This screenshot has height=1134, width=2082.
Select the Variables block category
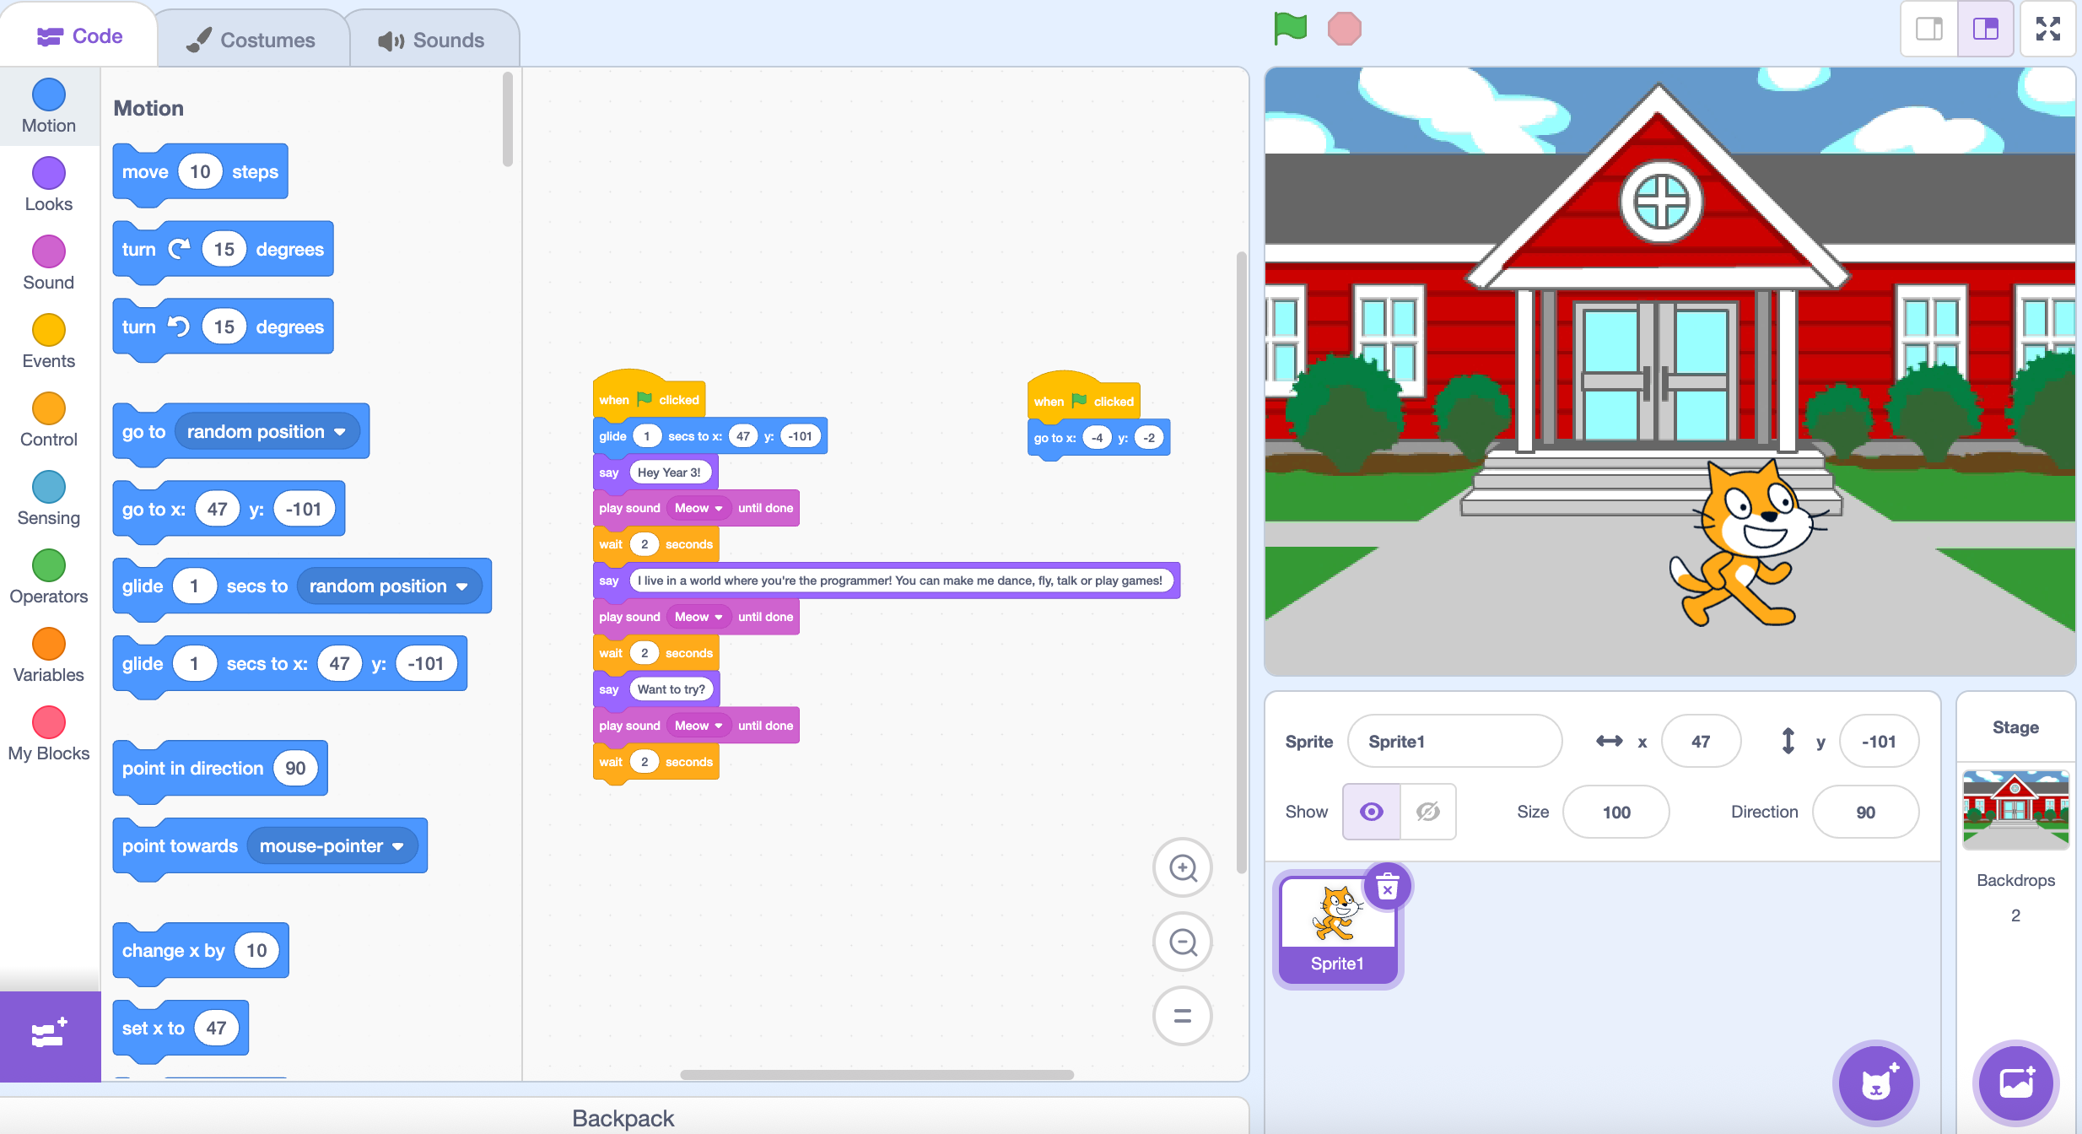pos(49,656)
